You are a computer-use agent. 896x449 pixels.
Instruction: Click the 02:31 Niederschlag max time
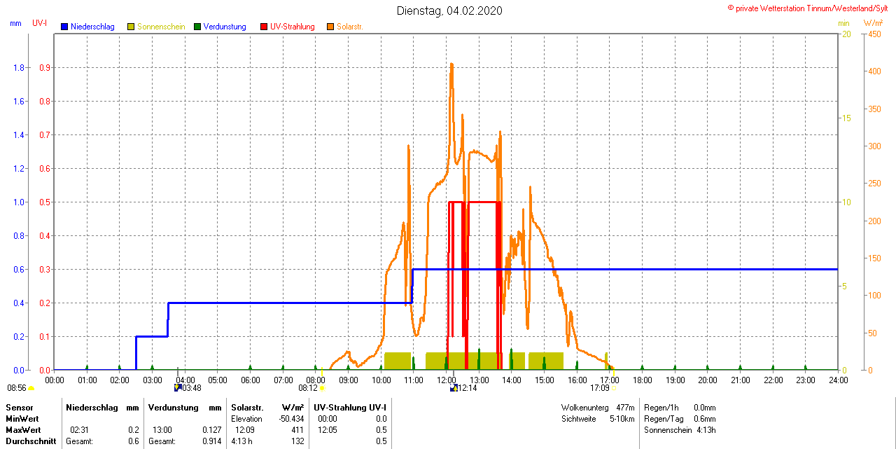point(80,430)
